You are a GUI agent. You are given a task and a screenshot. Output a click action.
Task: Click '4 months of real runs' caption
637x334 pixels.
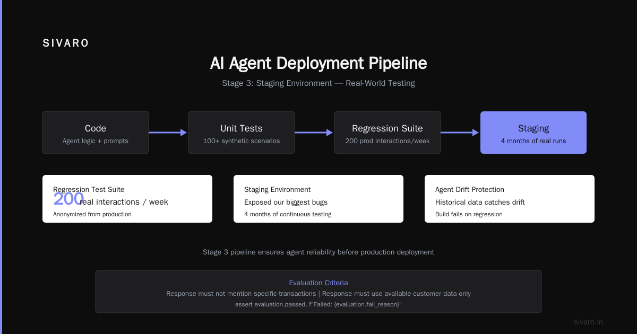pos(533,141)
